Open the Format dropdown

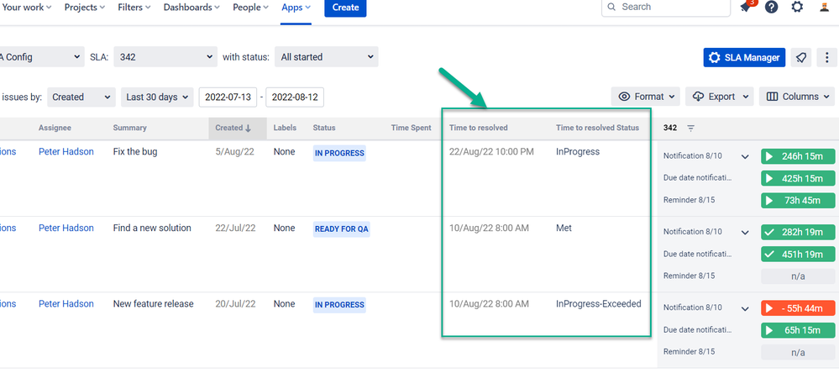point(645,97)
